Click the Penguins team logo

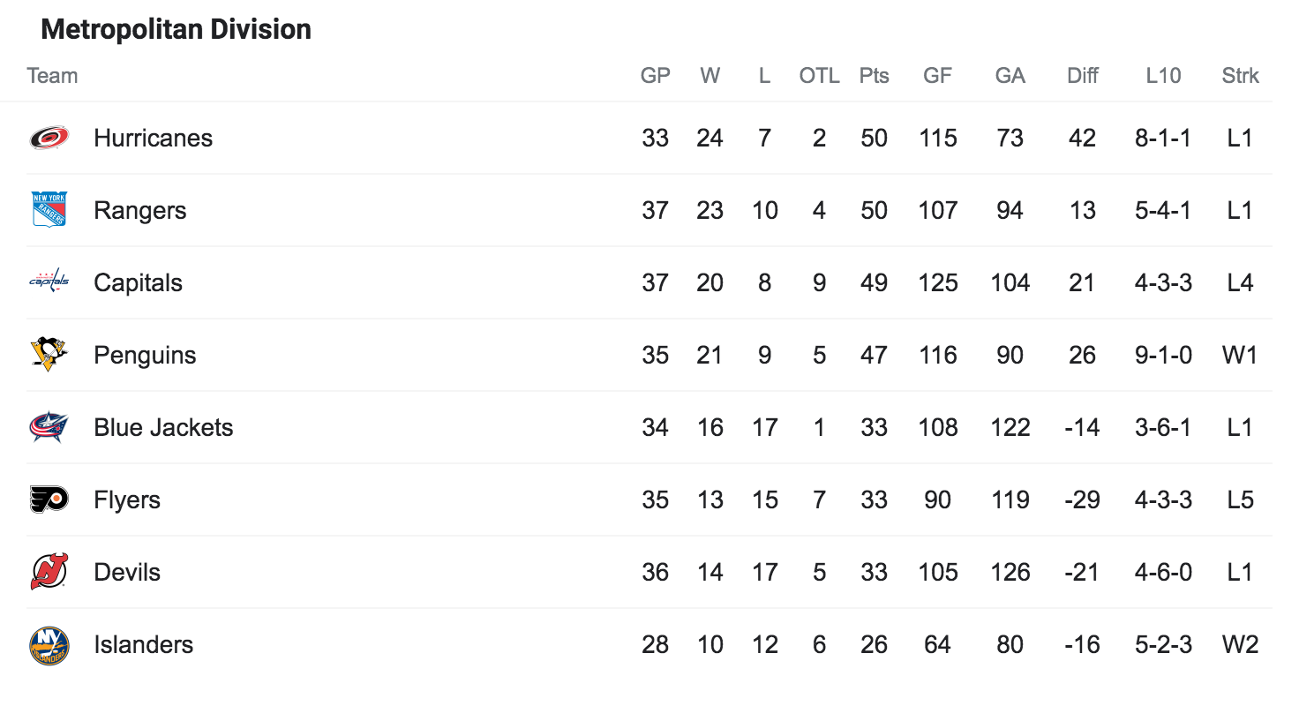(49, 355)
